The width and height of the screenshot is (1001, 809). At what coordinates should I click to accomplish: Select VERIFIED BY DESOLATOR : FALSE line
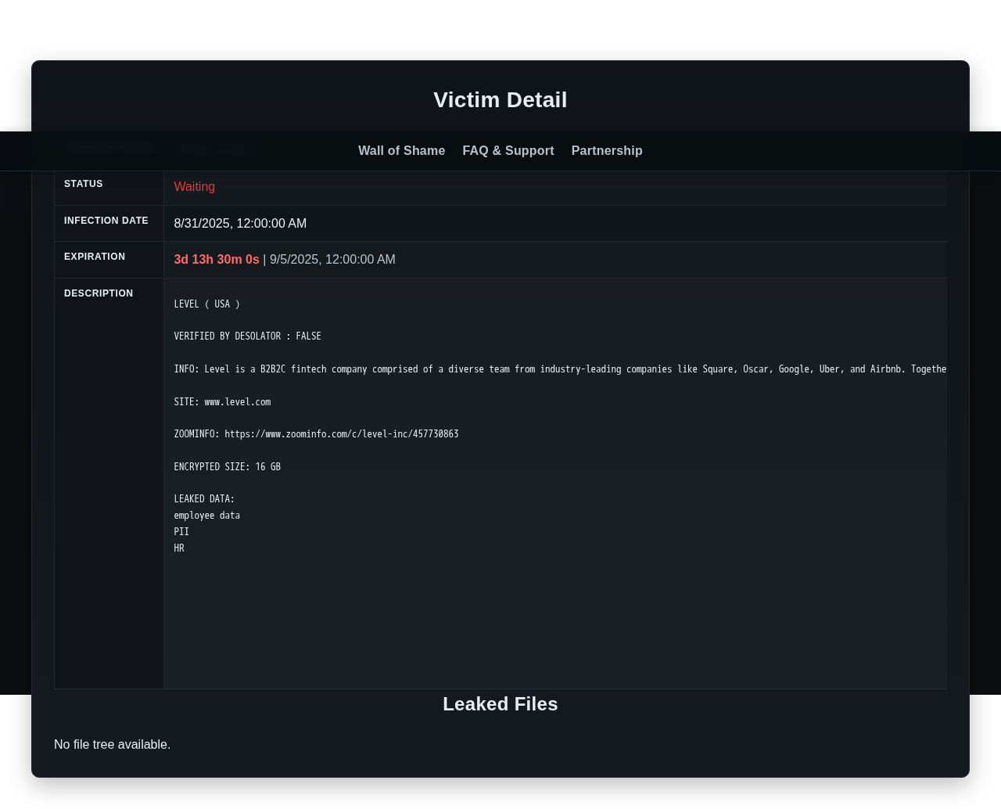248,336
